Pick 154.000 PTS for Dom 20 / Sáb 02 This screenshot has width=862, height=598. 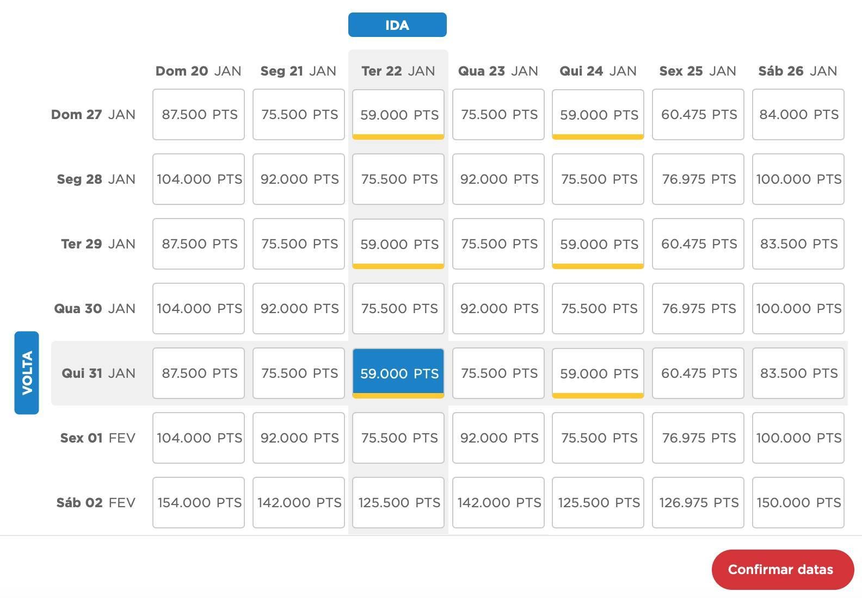coord(199,503)
